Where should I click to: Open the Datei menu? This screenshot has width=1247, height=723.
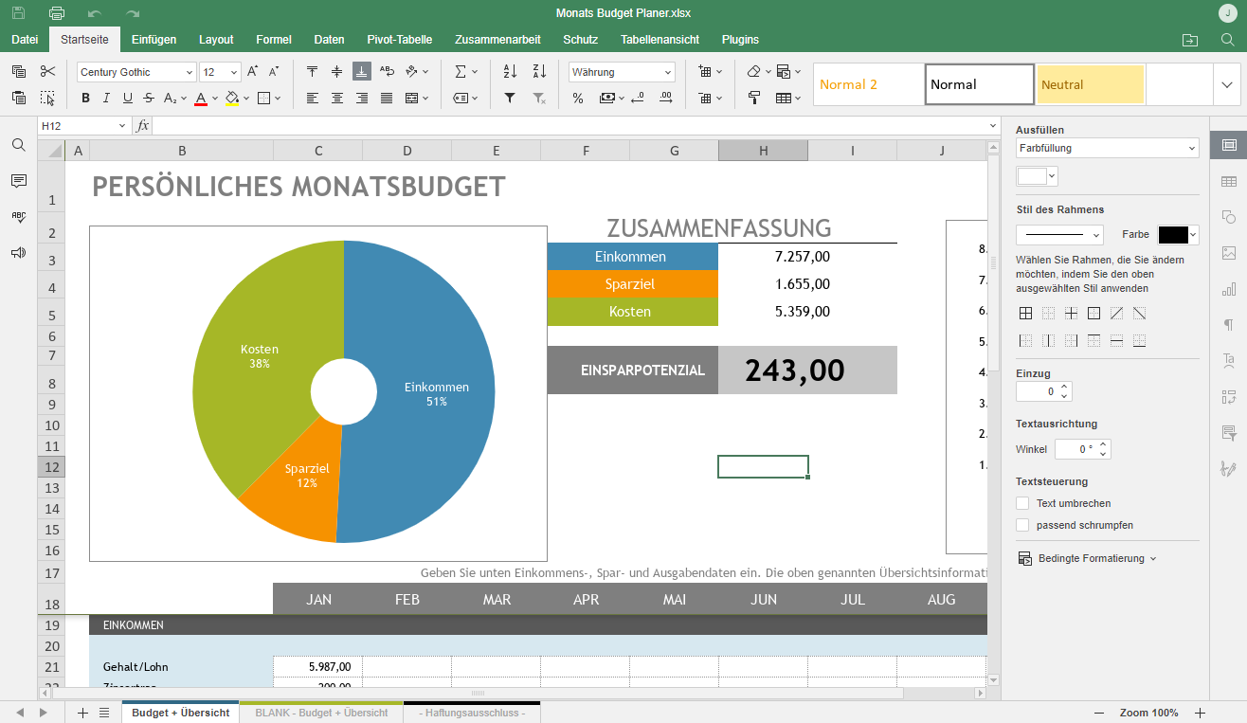(25, 40)
